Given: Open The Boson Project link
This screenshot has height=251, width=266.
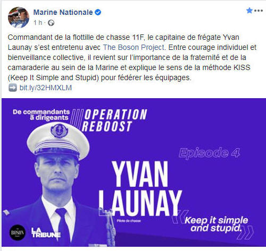Looking at the screenshot, I should [134, 47].
